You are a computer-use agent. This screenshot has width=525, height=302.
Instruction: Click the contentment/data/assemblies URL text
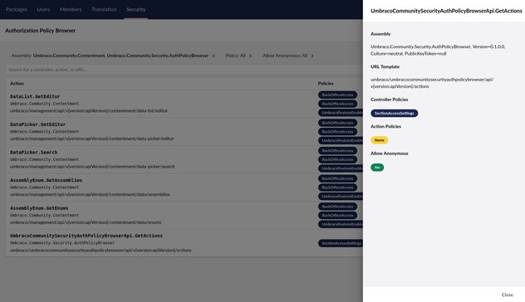90,194
